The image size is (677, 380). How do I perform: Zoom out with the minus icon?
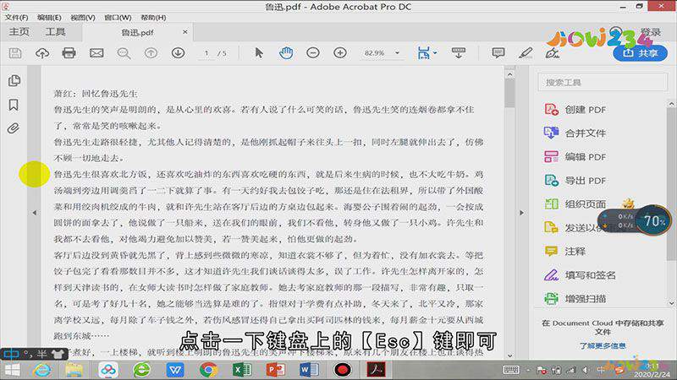coord(313,53)
